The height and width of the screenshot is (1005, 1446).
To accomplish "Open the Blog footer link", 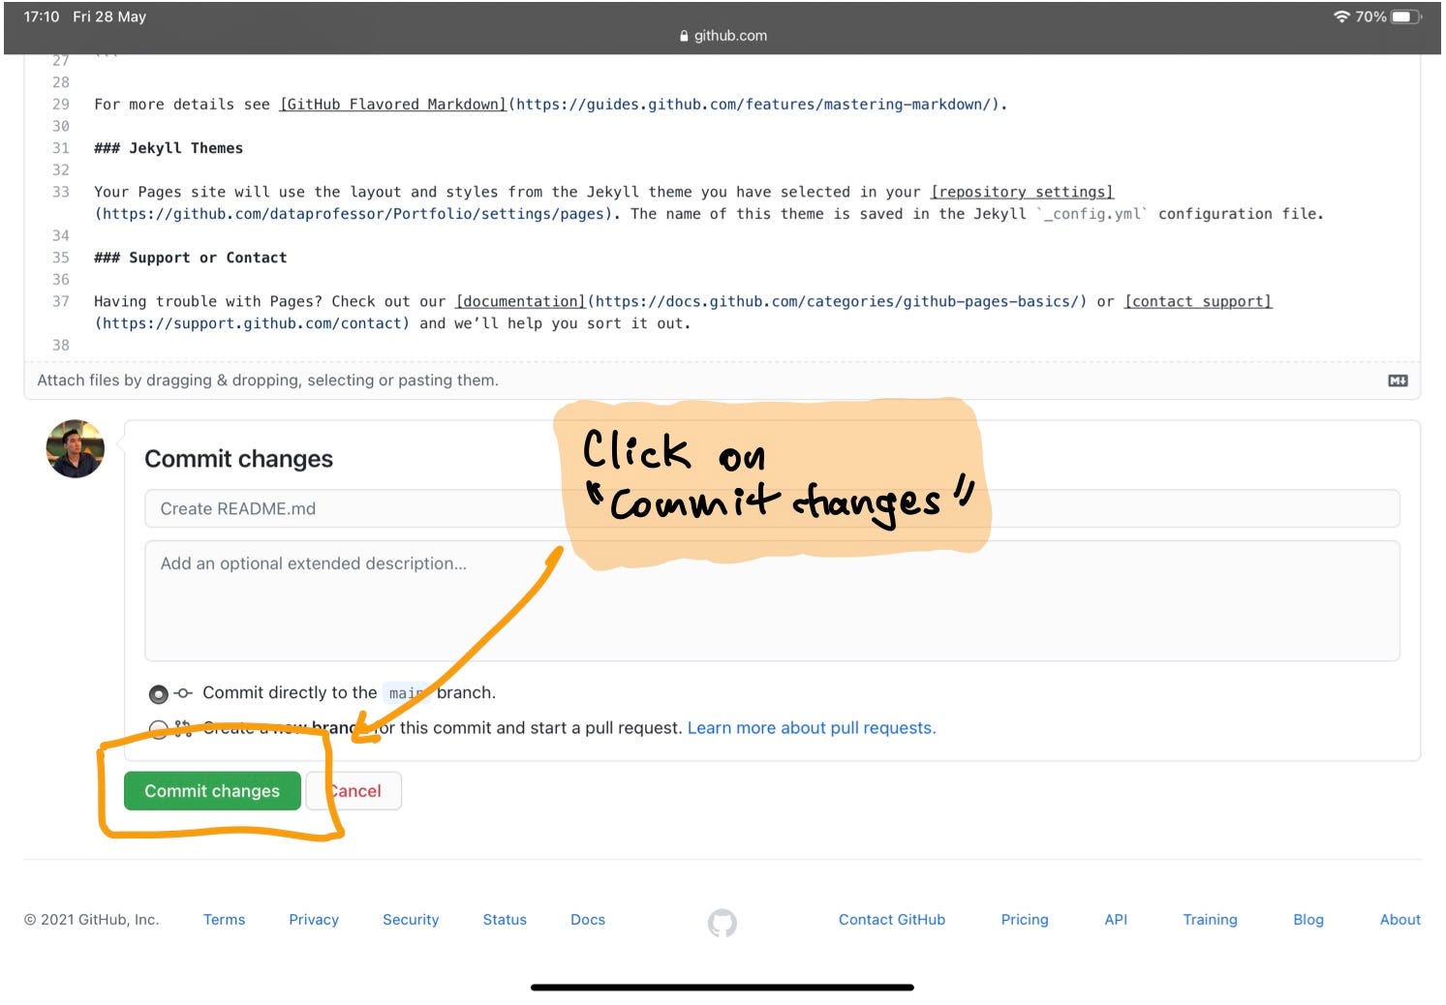I will 1308,920.
